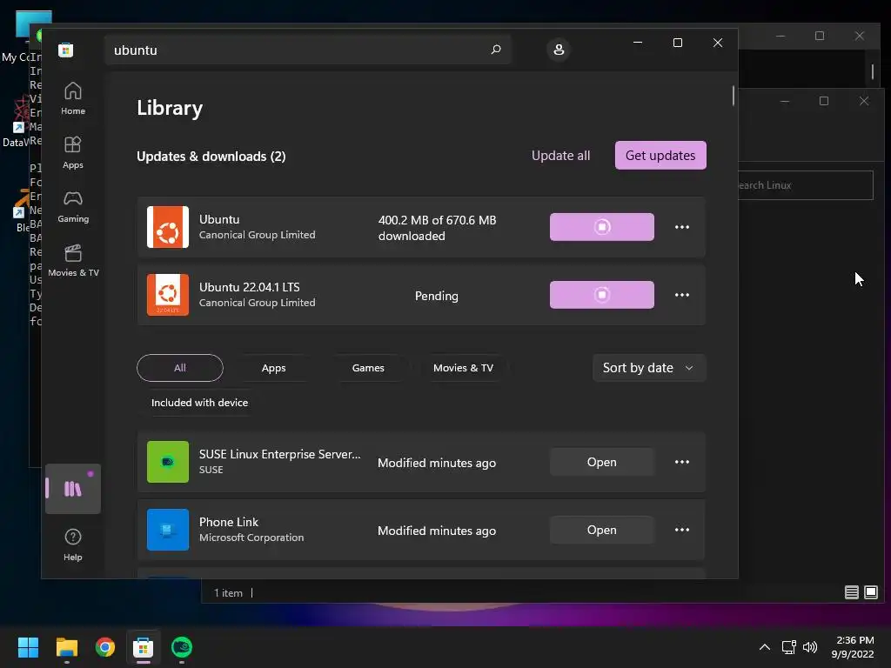The width and height of the screenshot is (891, 668).
Task: Switch to large icons view in File Explorer
Action: click(x=870, y=592)
